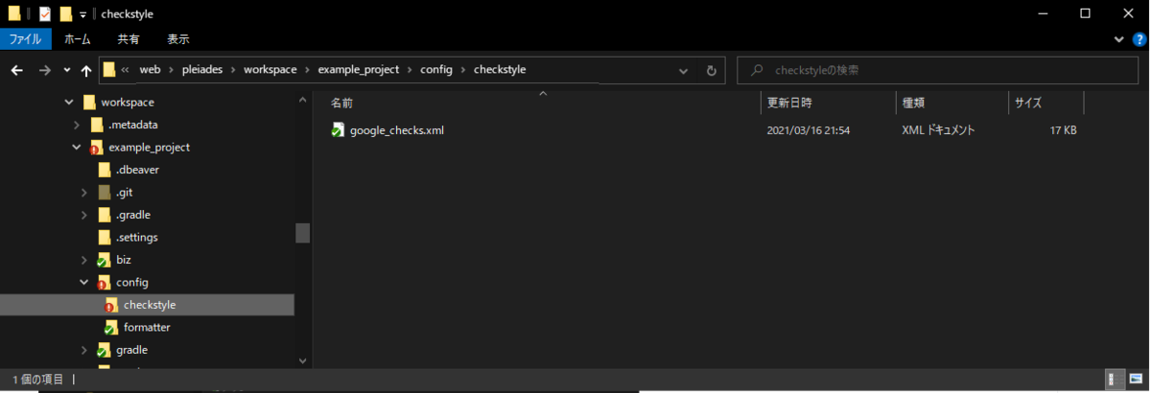Click the web breadcrumb in address bar
Image resolution: width=1151 pixels, height=393 pixels.
click(150, 70)
